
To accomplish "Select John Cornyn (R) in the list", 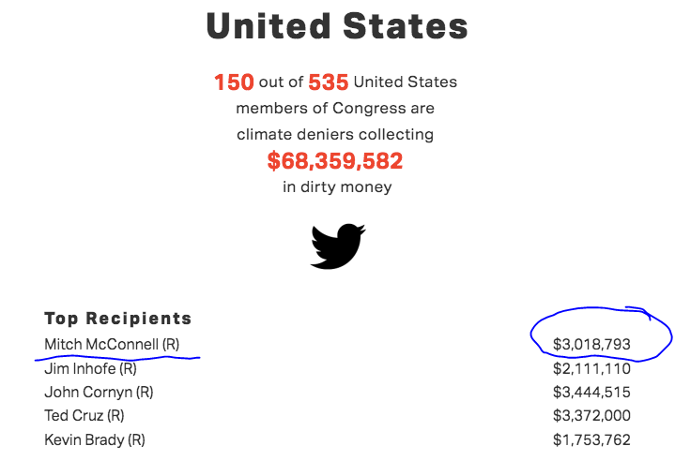I will [x=99, y=392].
